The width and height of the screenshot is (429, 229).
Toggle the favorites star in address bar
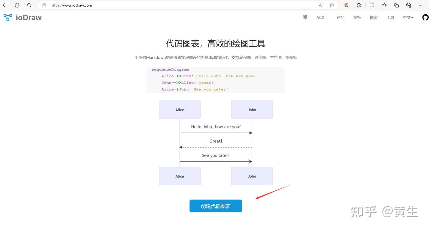(x=332, y=5)
